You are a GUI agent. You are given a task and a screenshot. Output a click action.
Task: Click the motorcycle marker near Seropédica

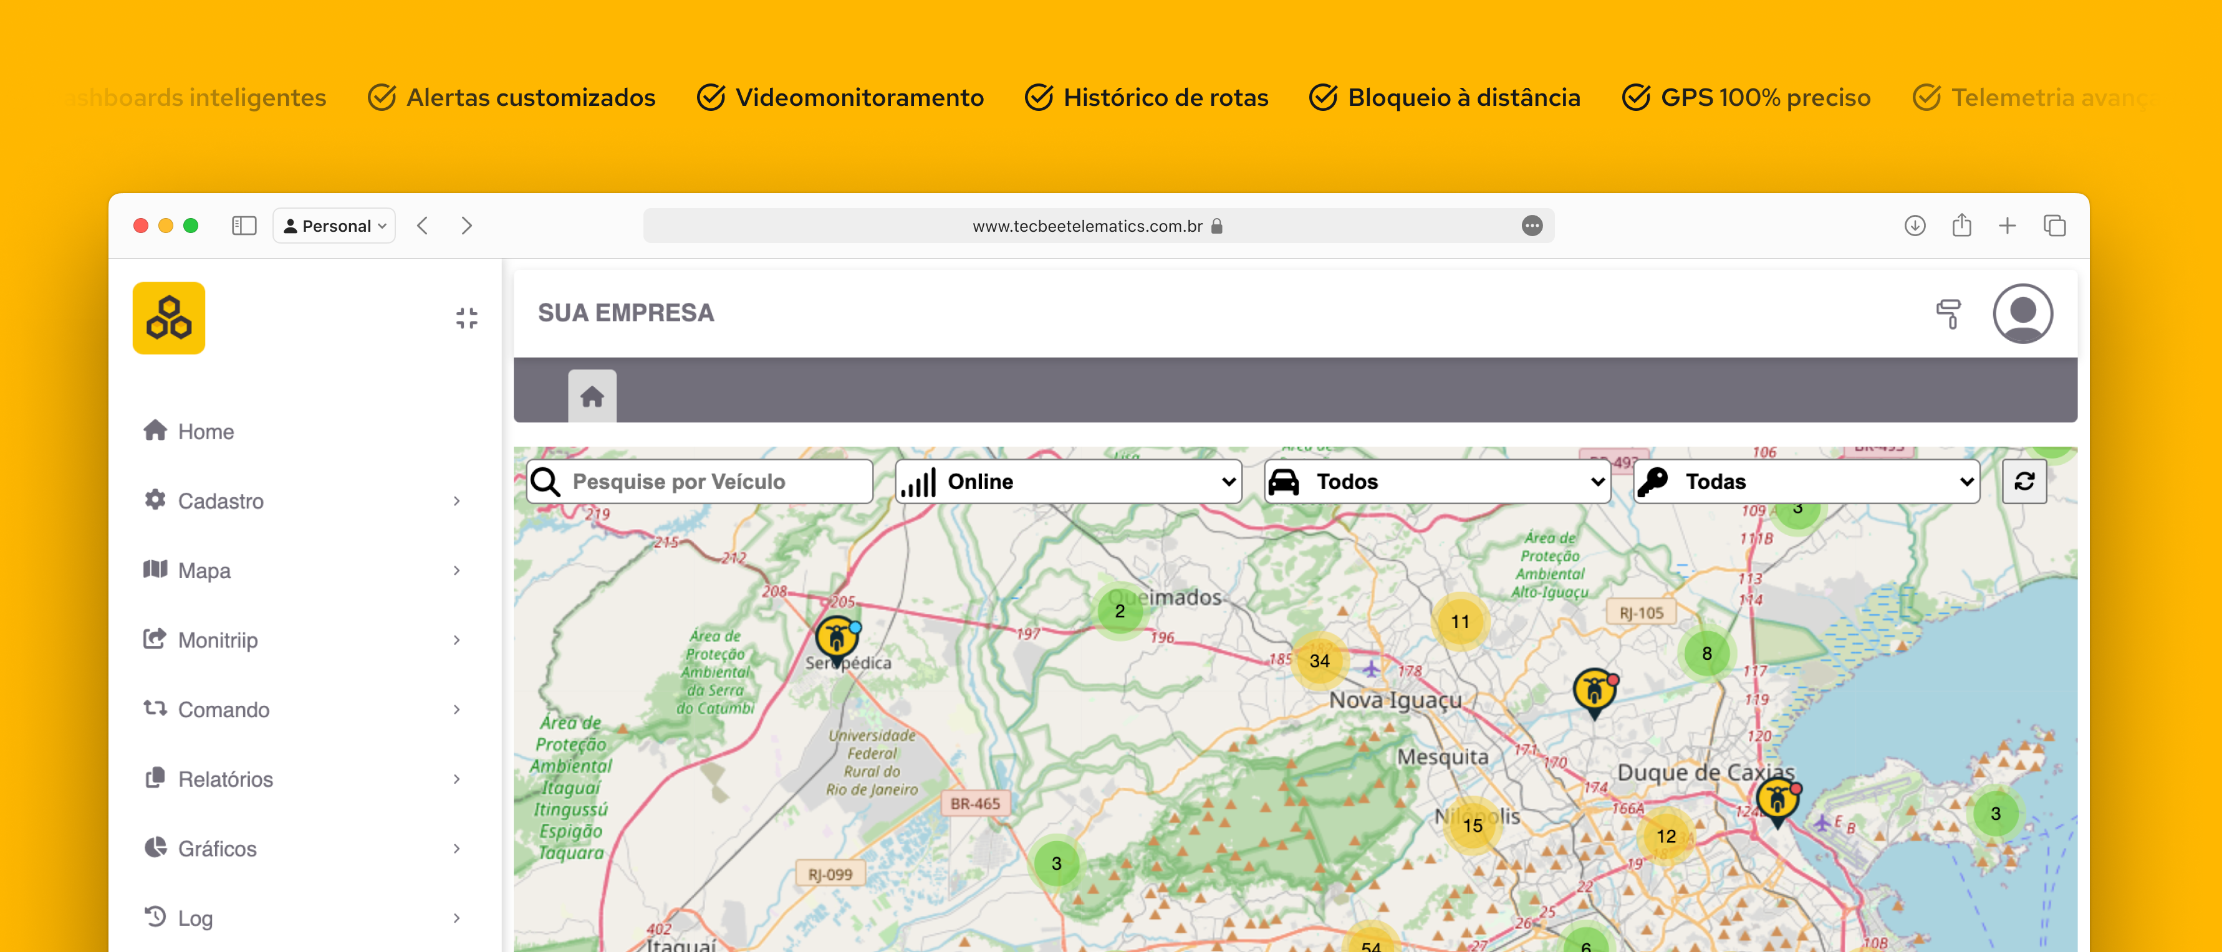click(837, 640)
